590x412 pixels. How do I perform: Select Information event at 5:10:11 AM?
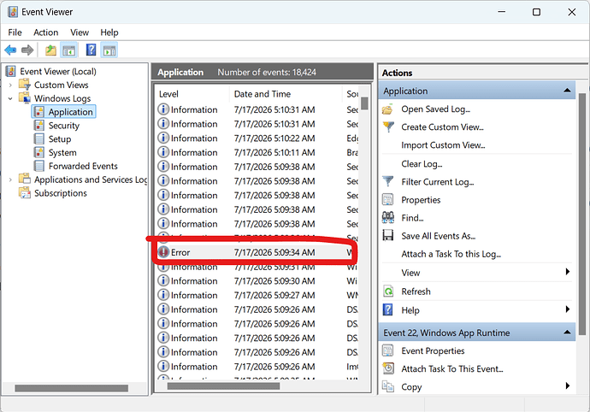pos(257,153)
